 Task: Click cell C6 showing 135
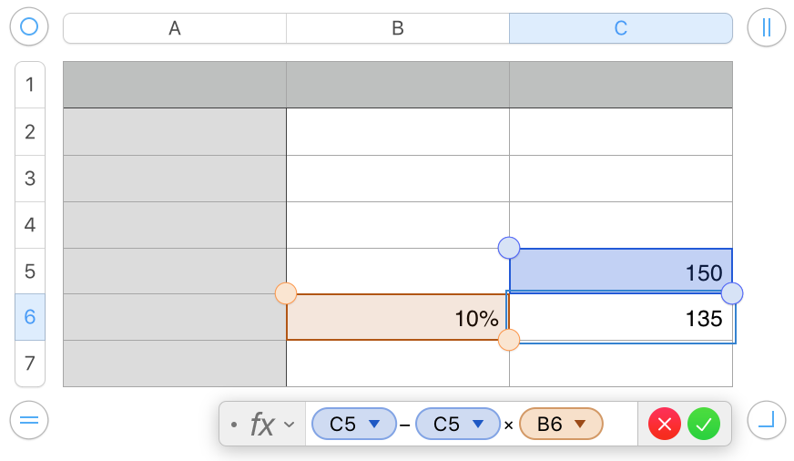click(621, 318)
